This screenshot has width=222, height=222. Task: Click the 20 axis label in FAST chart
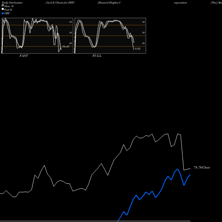(71, 43)
